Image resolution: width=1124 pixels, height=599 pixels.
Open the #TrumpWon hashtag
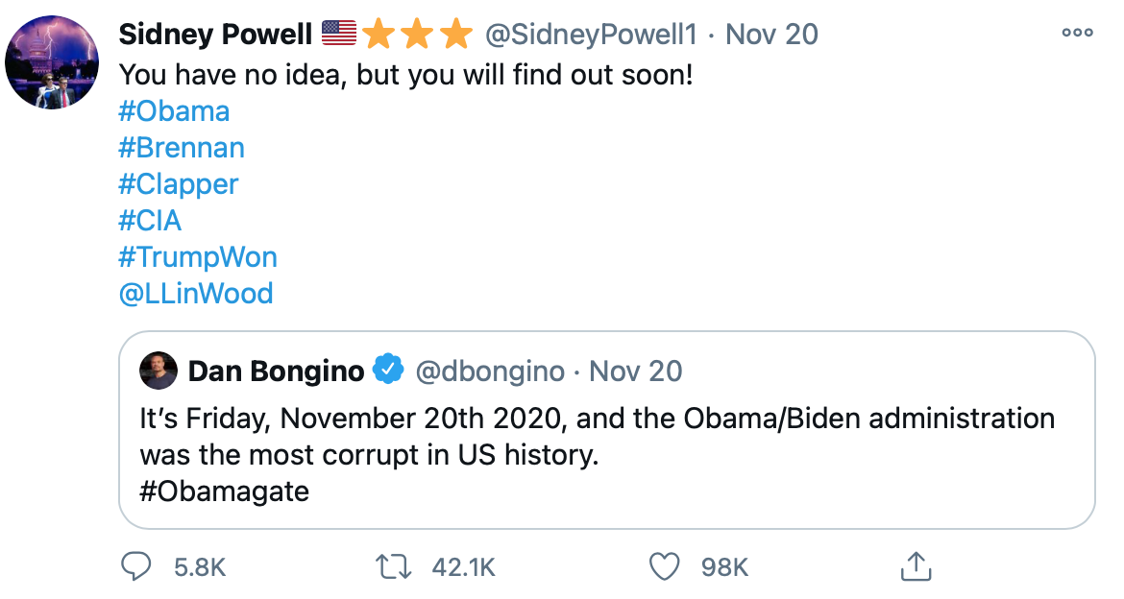tap(197, 257)
